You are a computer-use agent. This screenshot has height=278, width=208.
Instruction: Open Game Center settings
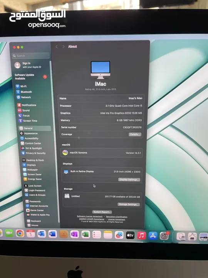tap(35, 210)
